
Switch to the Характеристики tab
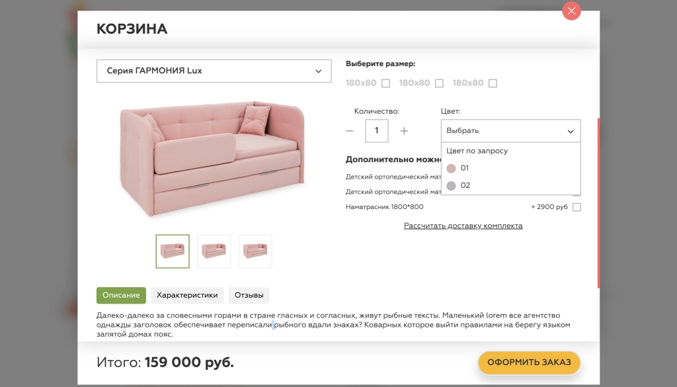[186, 295]
